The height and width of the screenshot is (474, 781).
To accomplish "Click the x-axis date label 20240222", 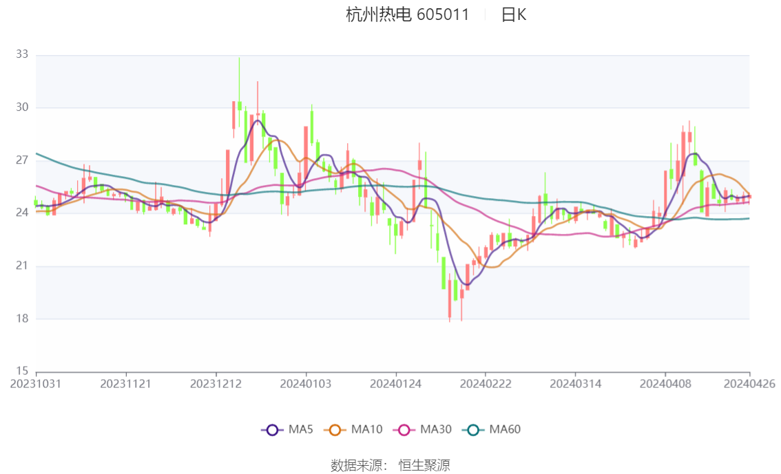I will pos(486,384).
